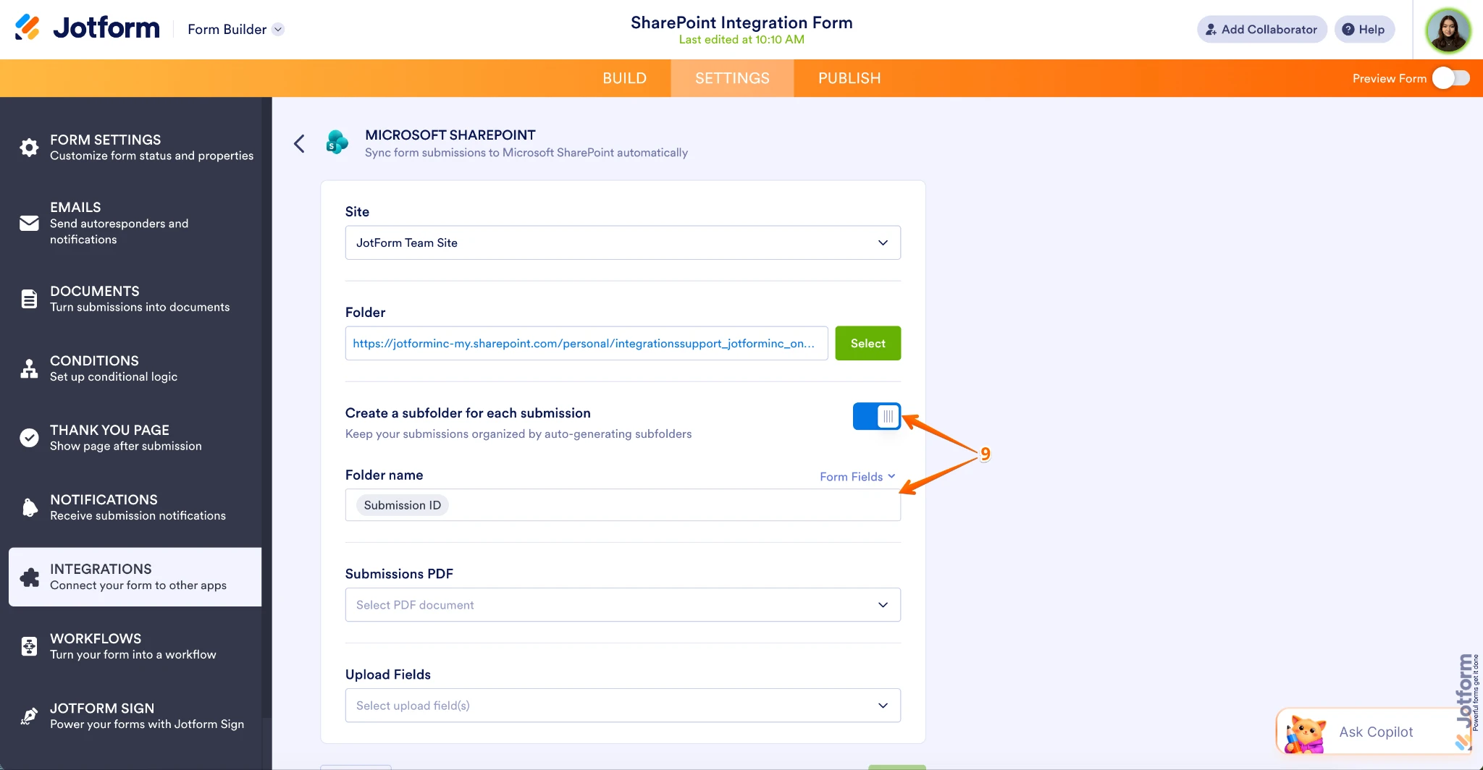This screenshot has width=1483, height=770.
Task: Switch to the PUBLISH tab
Action: point(849,78)
